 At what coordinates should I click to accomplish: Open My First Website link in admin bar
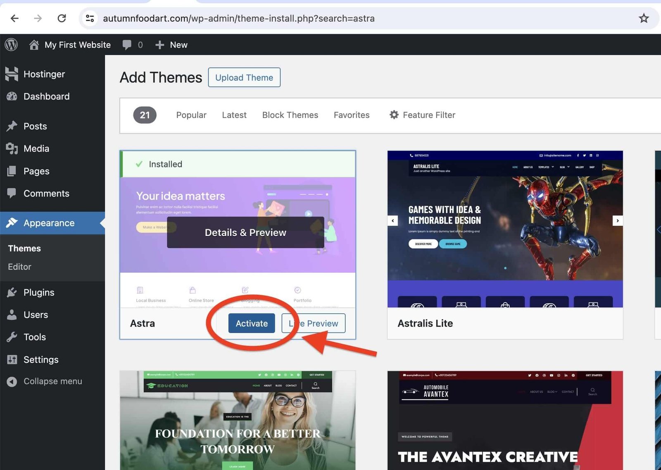(78, 45)
